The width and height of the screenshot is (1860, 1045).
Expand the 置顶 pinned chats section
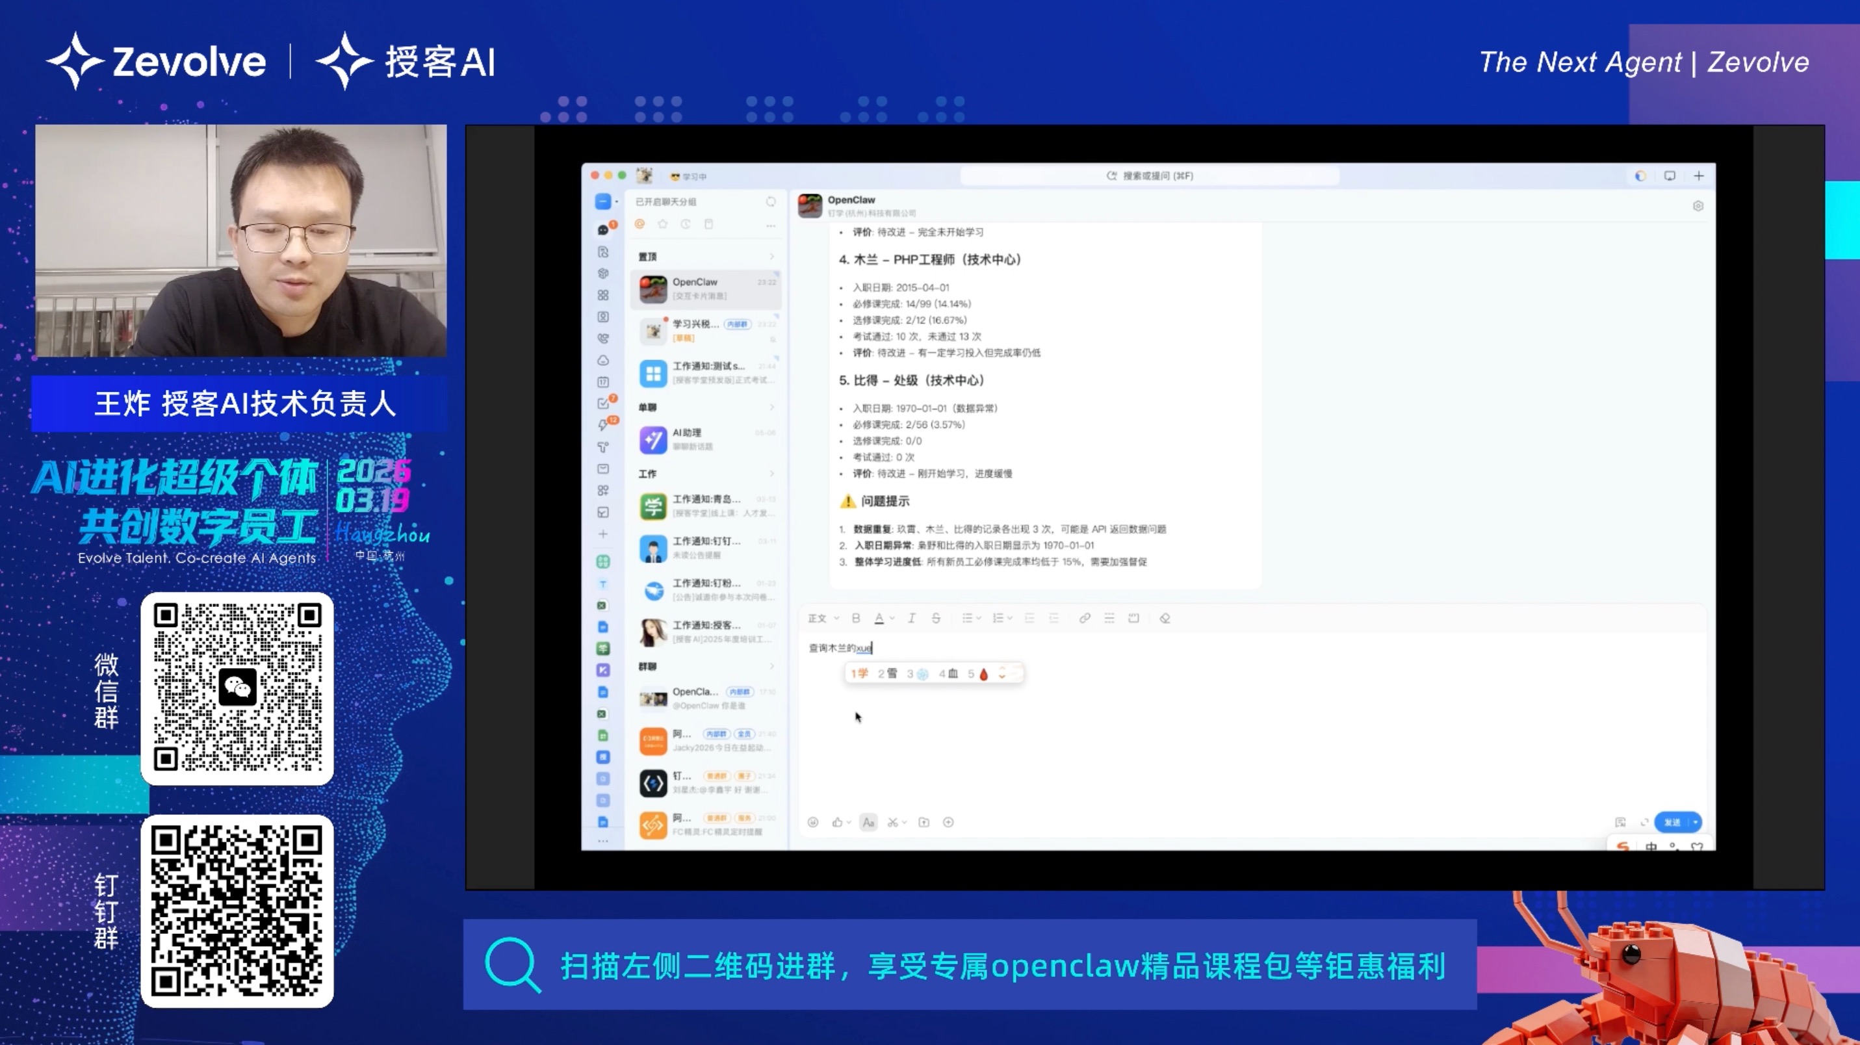click(771, 256)
